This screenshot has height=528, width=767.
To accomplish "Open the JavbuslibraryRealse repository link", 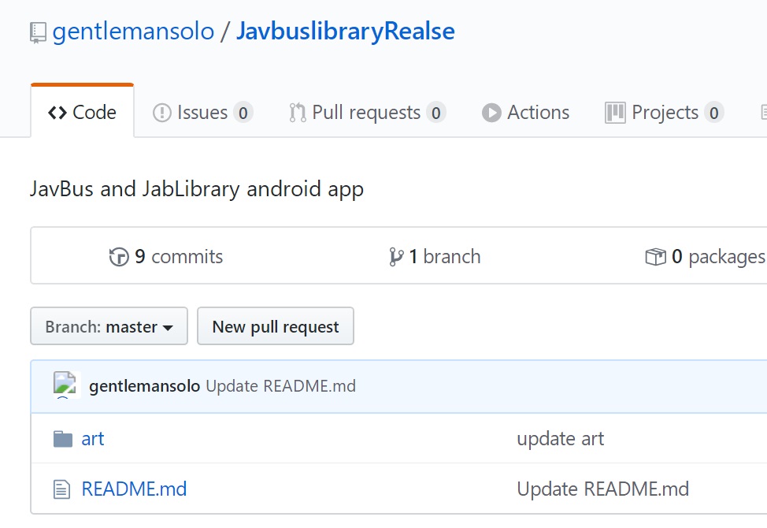I will tap(345, 32).
